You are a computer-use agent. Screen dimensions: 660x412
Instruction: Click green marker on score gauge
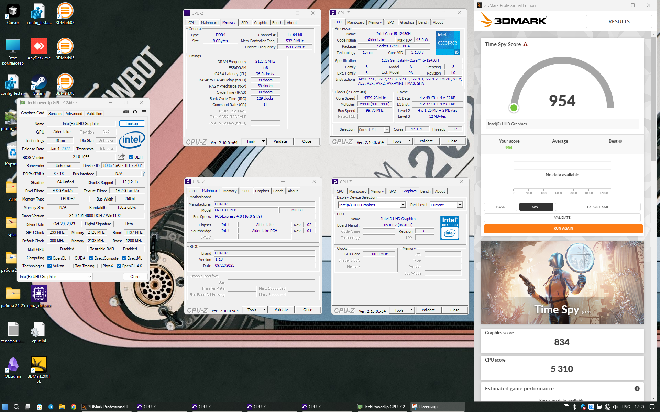(x=514, y=108)
